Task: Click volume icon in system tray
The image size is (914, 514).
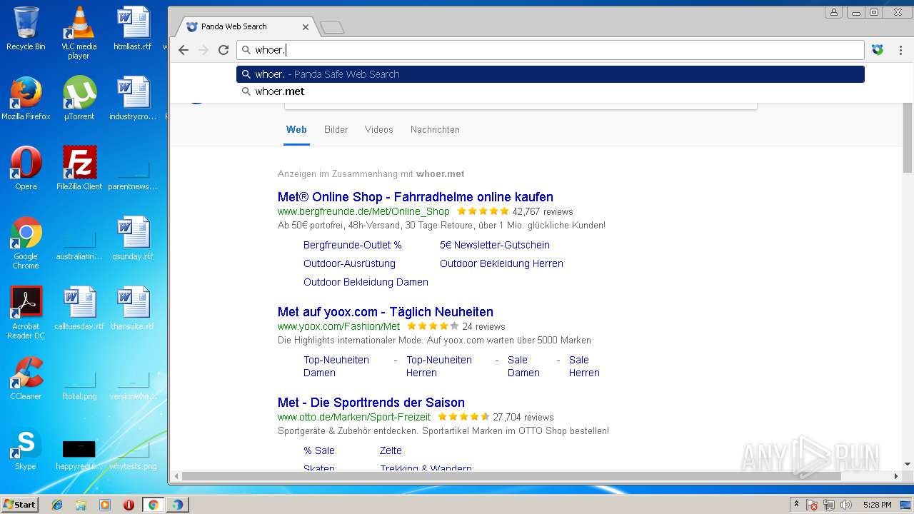Action: coord(846,505)
